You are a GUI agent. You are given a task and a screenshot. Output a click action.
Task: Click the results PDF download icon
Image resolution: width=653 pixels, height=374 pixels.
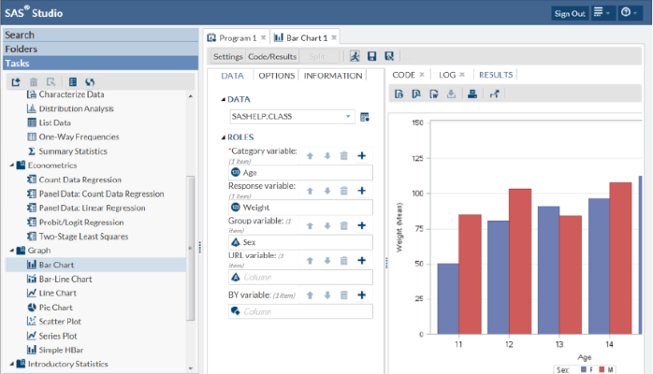coord(416,93)
